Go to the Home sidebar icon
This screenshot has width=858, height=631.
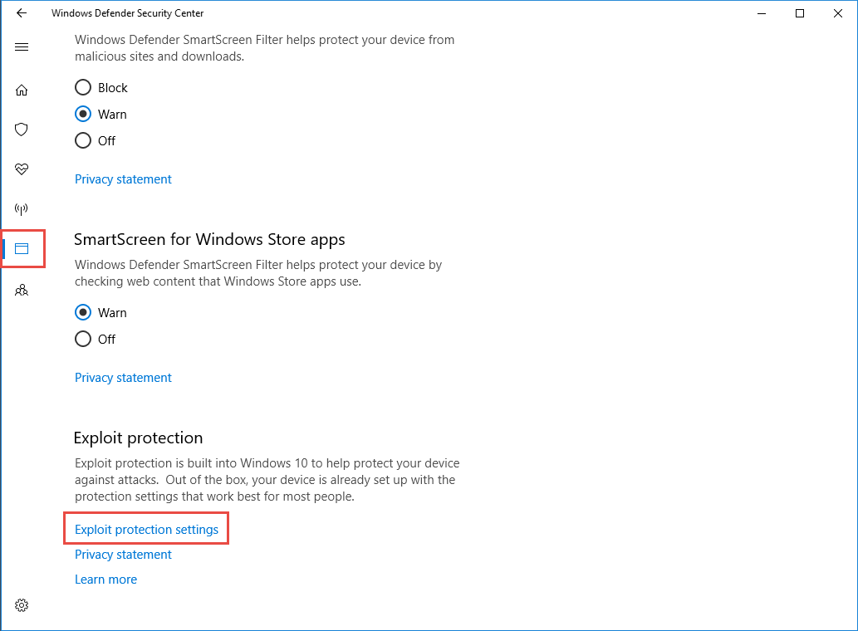(22, 90)
